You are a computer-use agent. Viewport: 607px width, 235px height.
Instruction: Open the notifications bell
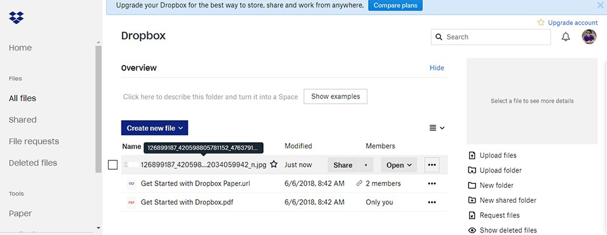[x=565, y=37]
